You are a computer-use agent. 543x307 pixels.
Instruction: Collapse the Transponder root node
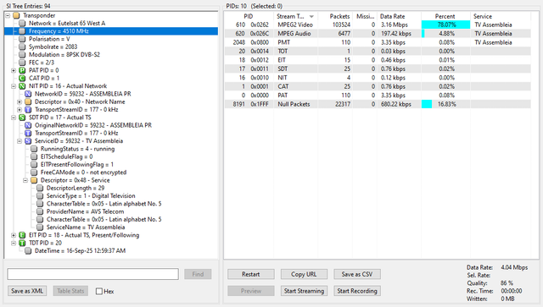click(8, 15)
